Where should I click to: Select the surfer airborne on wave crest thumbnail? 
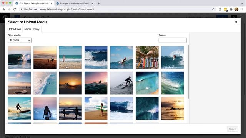173,58
